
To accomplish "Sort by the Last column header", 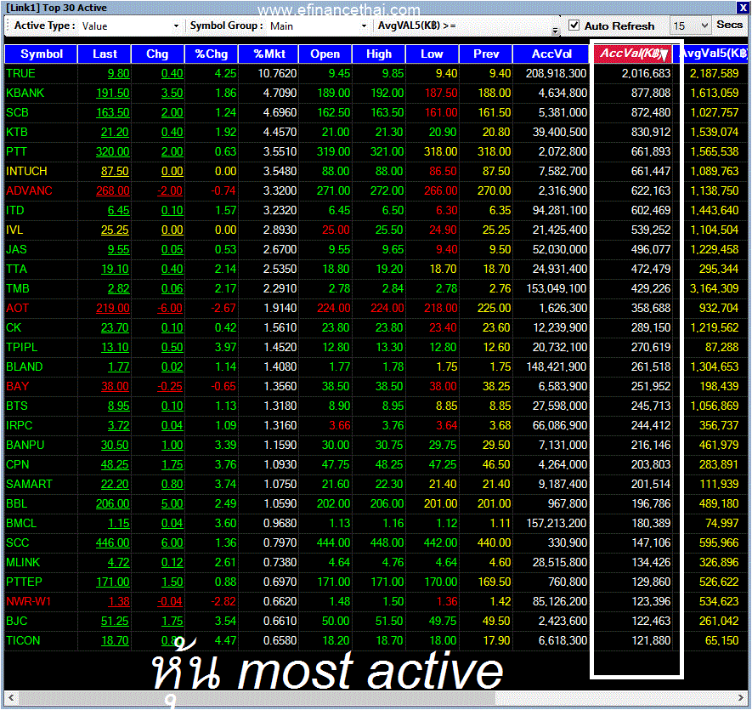I will (105, 54).
